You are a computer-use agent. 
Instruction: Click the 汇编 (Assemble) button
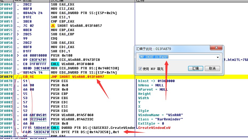coord(196,68)
